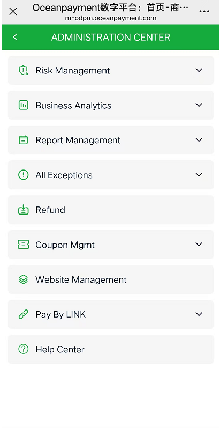This screenshot has width=220, height=428.
Task: Click the Pay By LINK chain icon
Action: click(24, 314)
